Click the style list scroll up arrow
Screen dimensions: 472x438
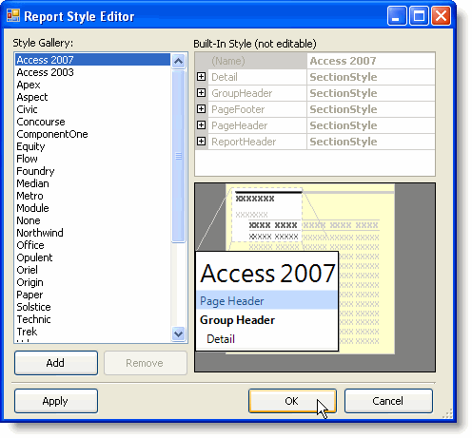click(178, 61)
